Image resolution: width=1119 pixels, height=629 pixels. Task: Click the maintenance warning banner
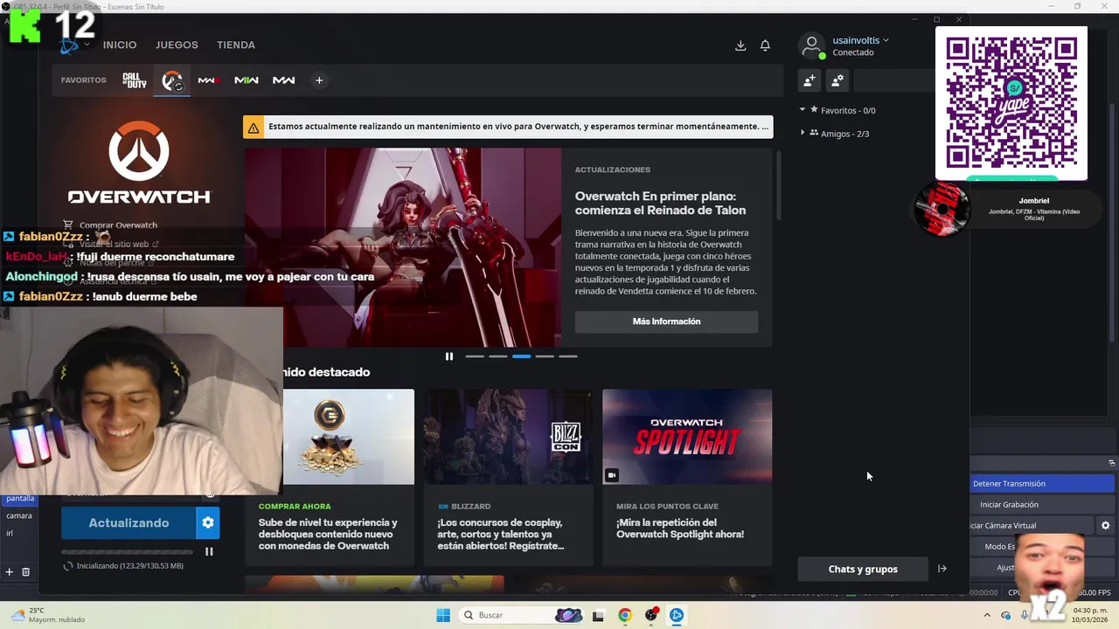pyautogui.click(x=508, y=127)
